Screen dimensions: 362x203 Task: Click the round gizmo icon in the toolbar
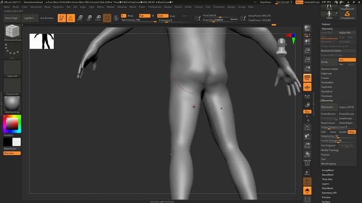pos(107,18)
